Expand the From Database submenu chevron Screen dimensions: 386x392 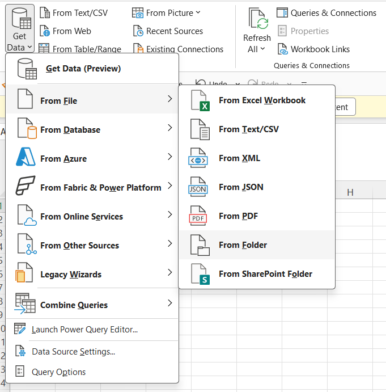click(x=170, y=128)
